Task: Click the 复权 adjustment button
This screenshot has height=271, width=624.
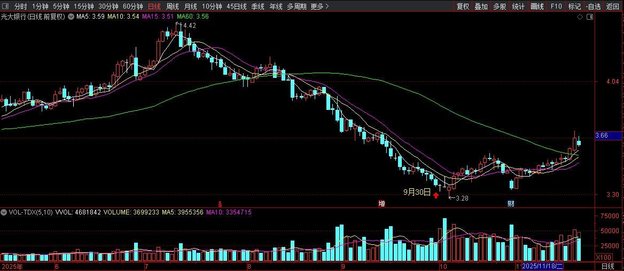Action: click(463, 6)
